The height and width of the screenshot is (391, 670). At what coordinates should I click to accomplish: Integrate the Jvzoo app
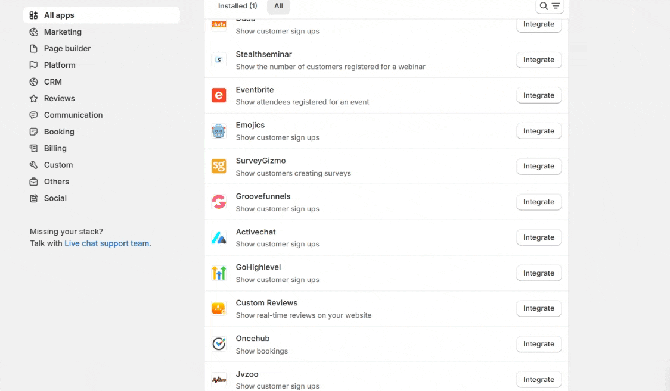point(539,380)
